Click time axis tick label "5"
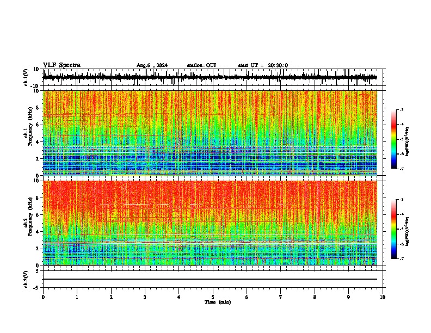 213,297
